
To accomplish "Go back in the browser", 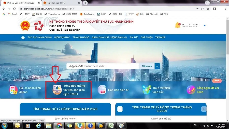I will click(4, 9).
